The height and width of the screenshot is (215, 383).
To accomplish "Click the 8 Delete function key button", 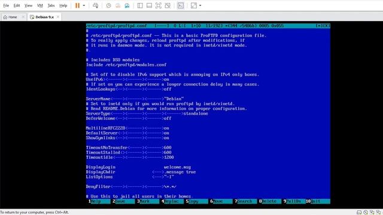I will pos(269,201).
